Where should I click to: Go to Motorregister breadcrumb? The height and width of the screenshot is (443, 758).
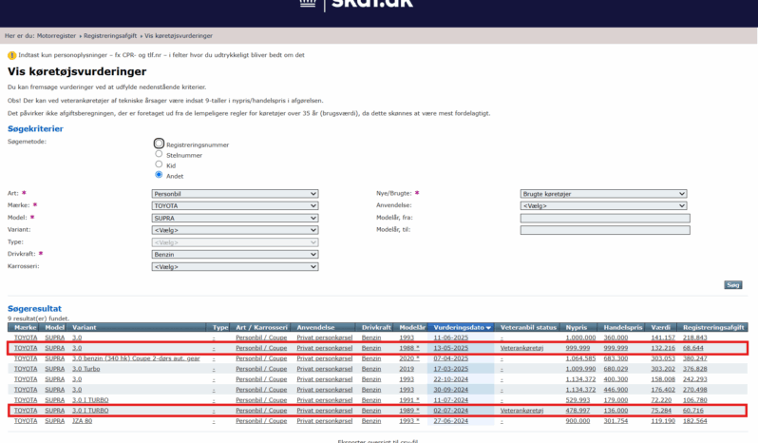(57, 36)
